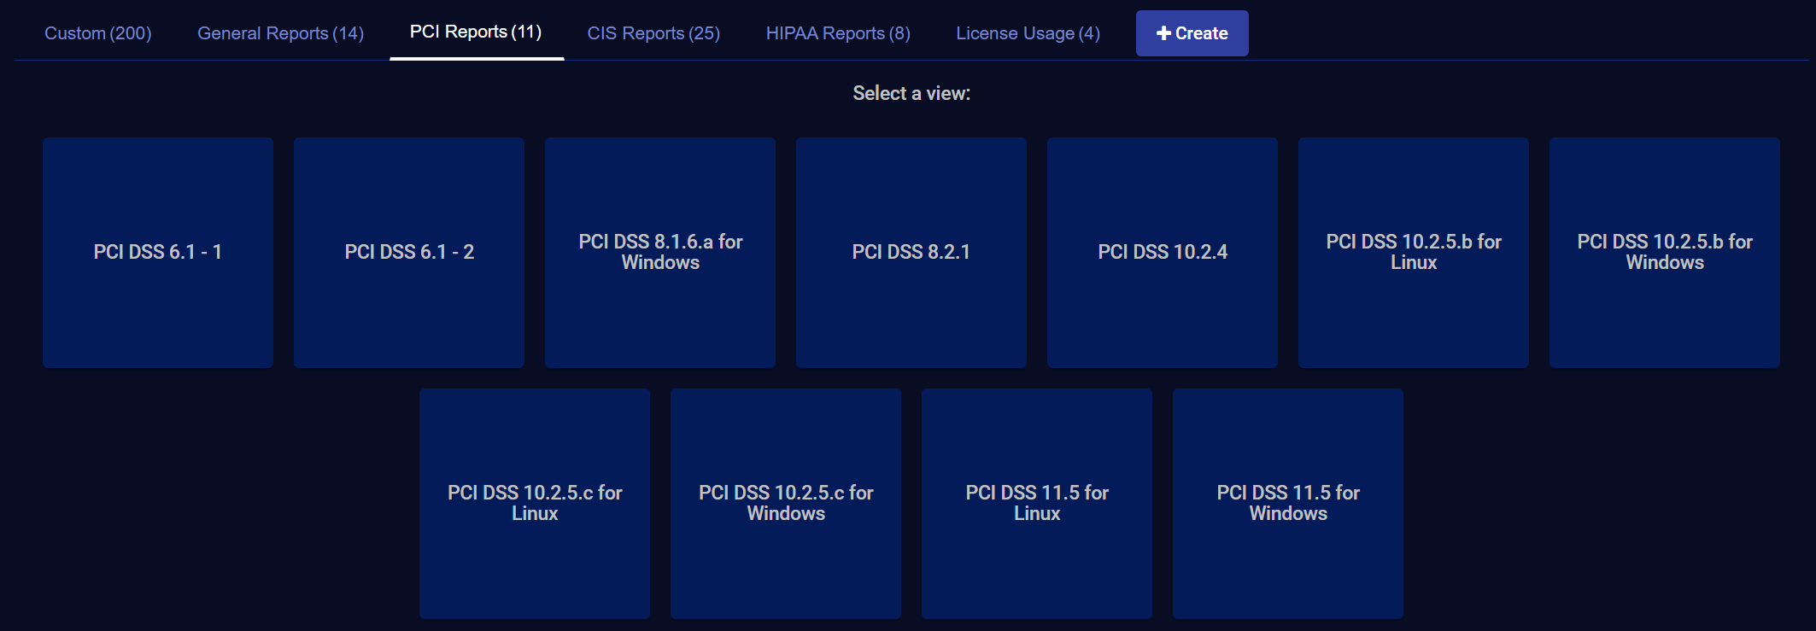Open the PCI DSS 10.2.4 report tile
1816x631 pixels.
click(1163, 253)
